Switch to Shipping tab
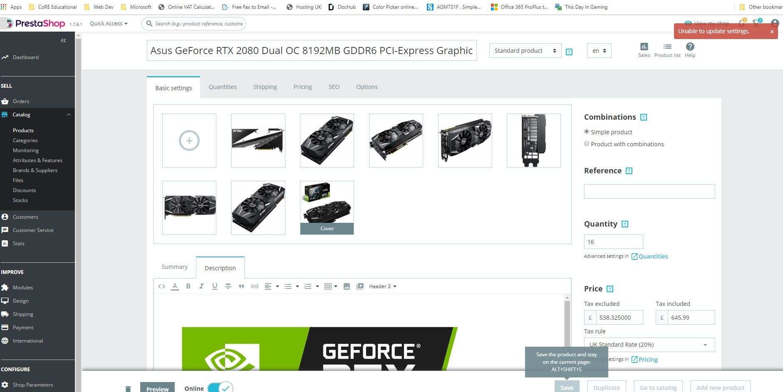Viewport: 783px width, 392px height. [x=265, y=87]
